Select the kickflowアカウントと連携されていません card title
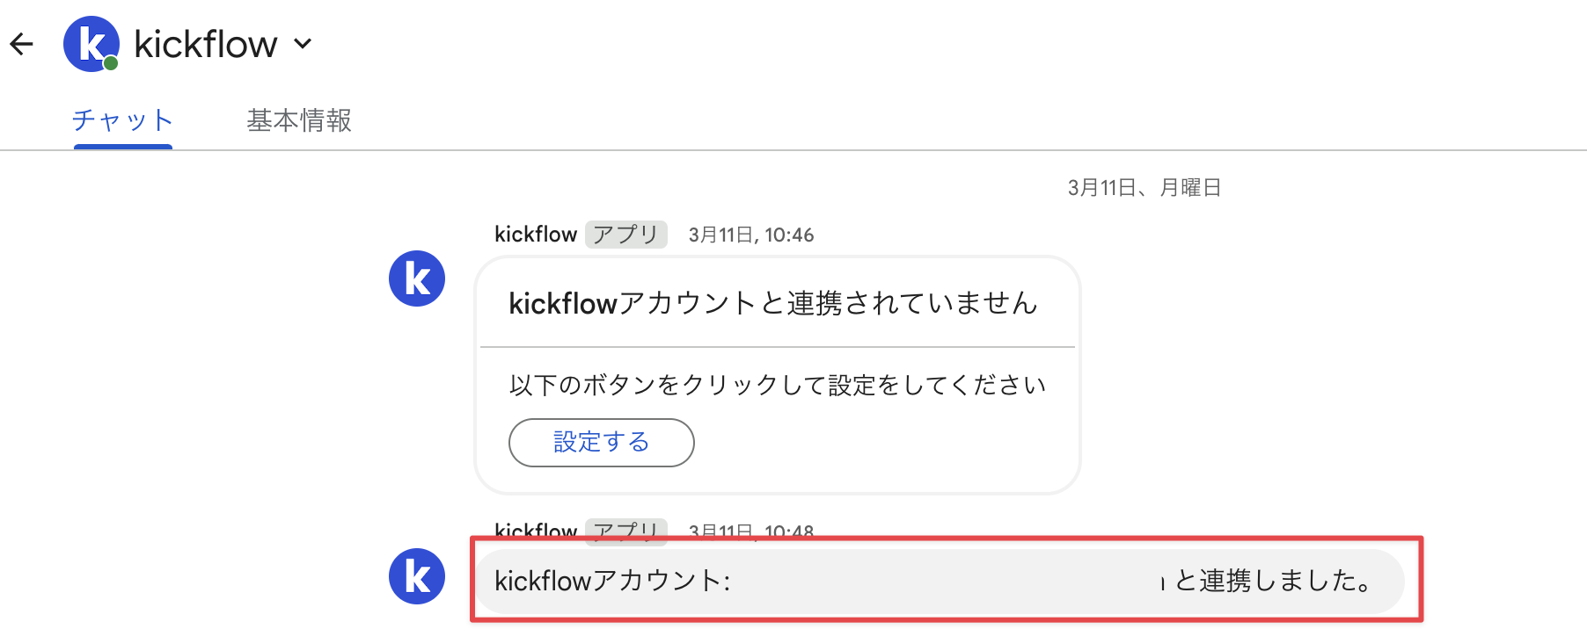Viewport: 1587px width, 629px height. click(773, 303)
